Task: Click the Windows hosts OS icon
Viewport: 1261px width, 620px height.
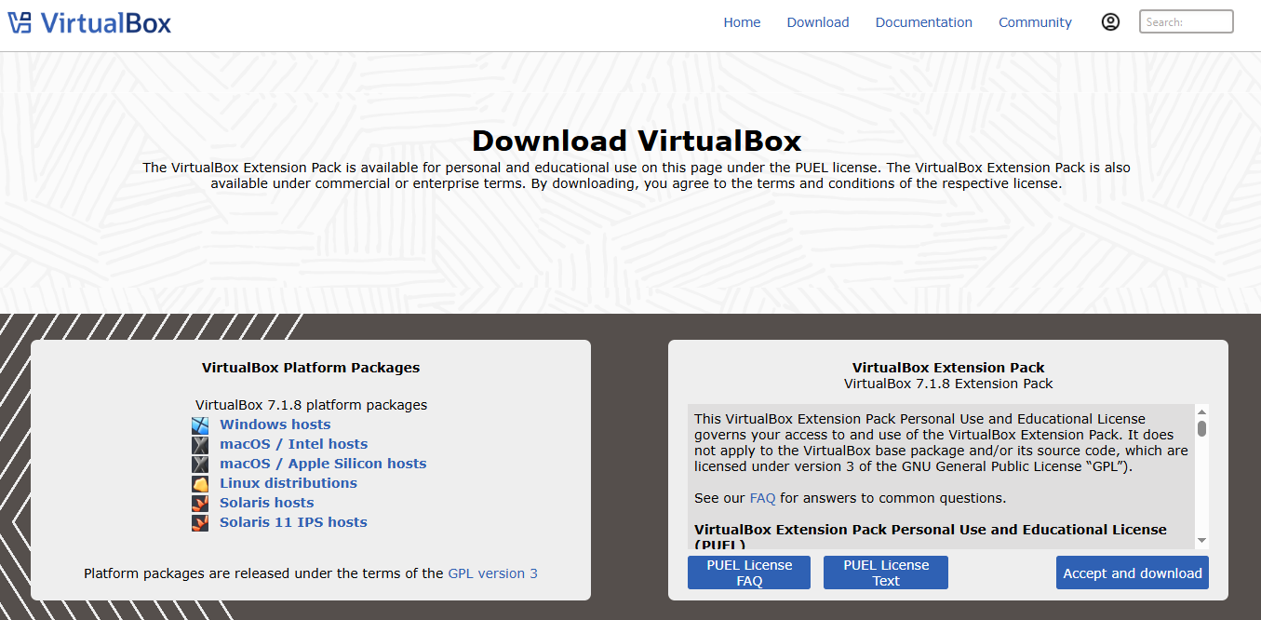Action: [x=200, y=425]
